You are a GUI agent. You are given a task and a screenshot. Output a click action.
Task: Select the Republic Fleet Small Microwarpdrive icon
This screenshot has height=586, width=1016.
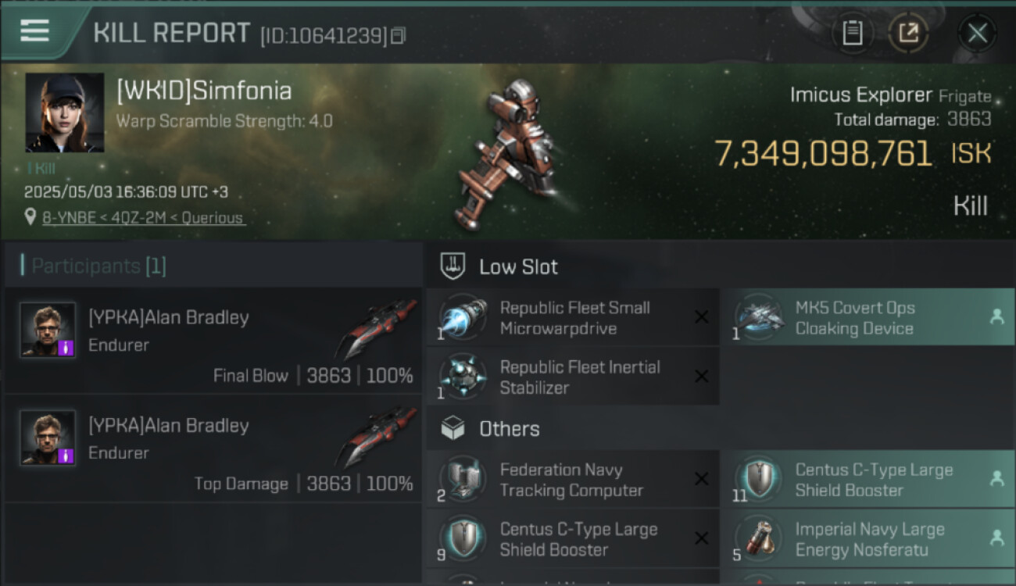[463, 318]
